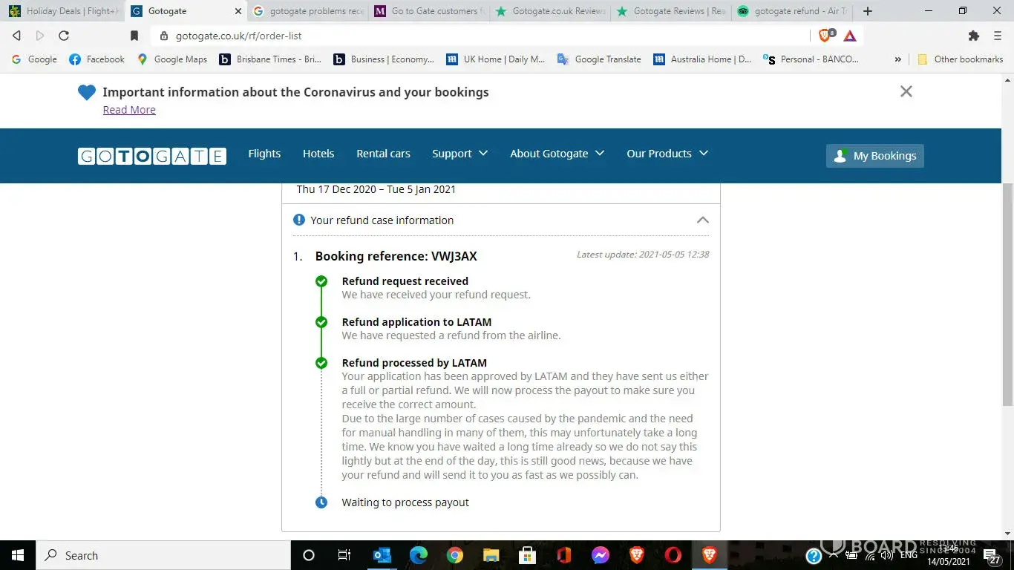Open the browser Extensions puzzle icon
The image size is (1014, 570).
click(x=974, y=36)
